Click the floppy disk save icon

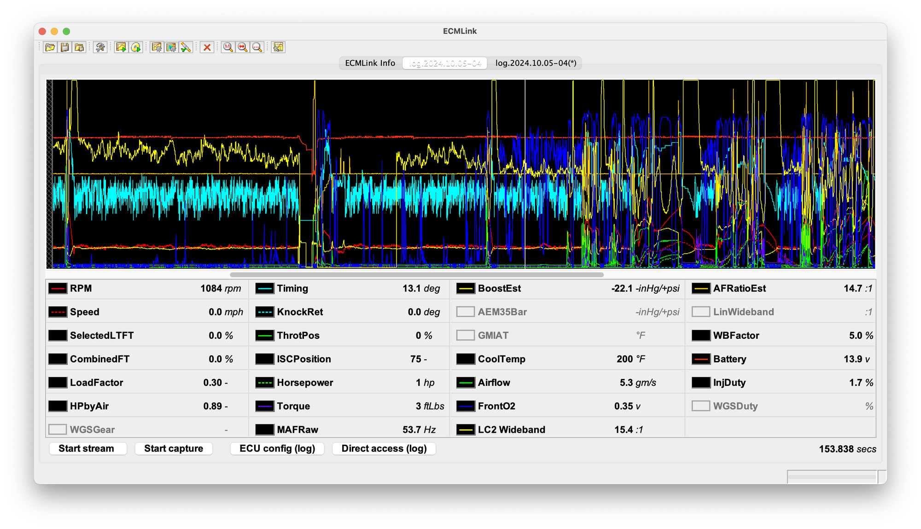pos(65,47)
